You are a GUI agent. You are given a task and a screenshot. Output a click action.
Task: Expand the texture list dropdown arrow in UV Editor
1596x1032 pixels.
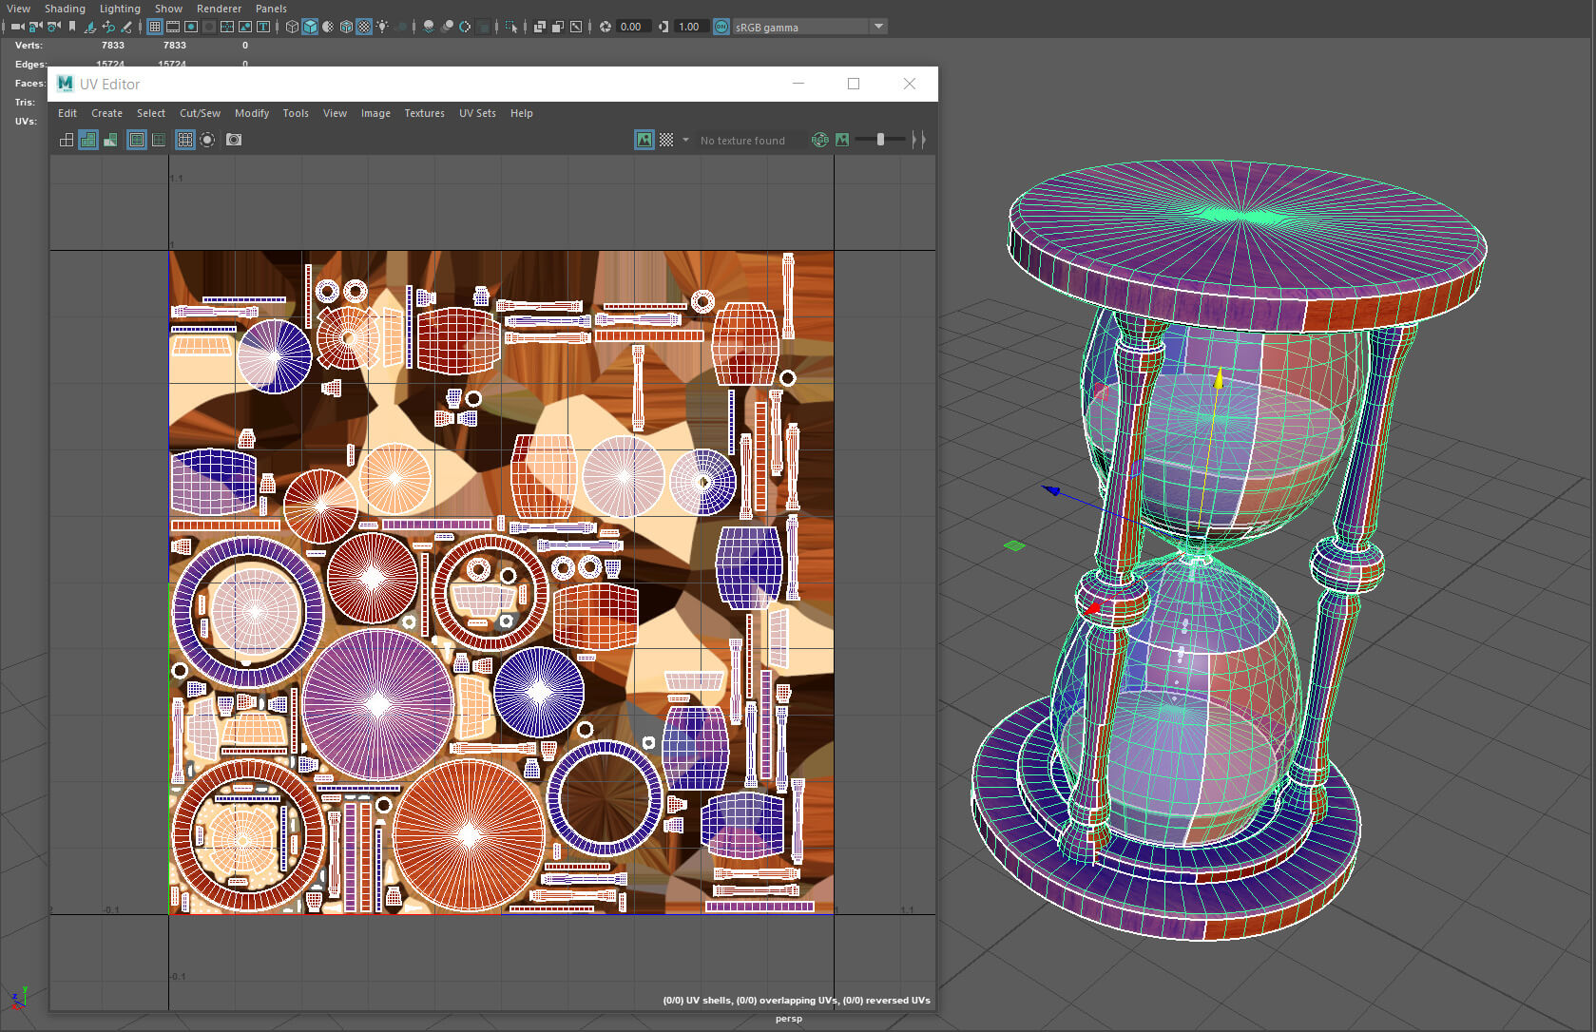(x=685, y=140)
